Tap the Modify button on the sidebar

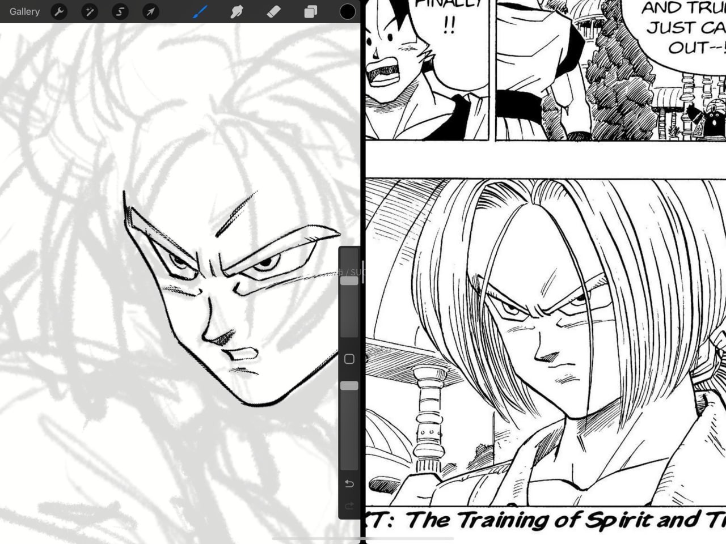point(349,359)
